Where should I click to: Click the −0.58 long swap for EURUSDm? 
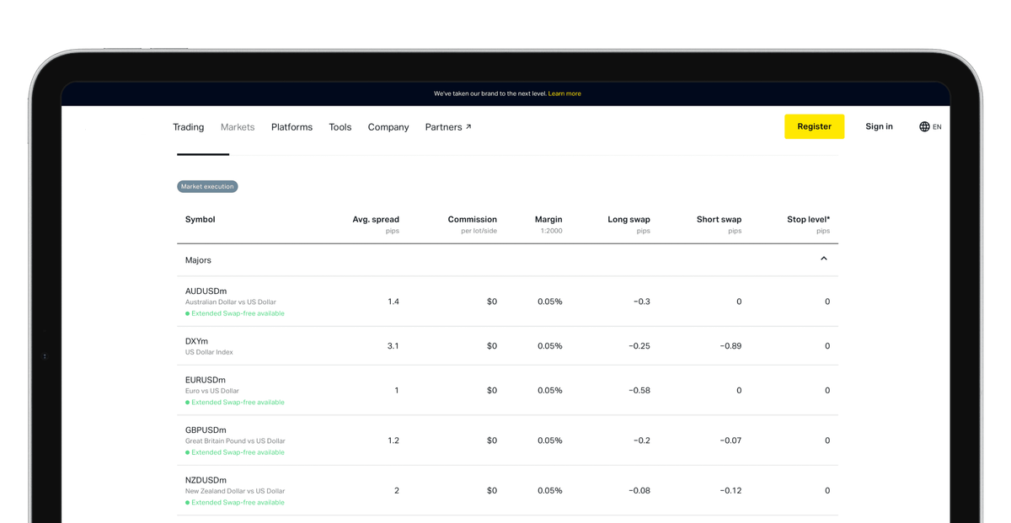638,391
